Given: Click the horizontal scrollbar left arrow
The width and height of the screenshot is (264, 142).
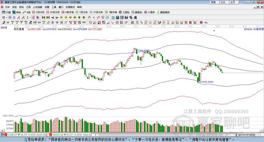Looking at the screenshot, I should 95,135.
